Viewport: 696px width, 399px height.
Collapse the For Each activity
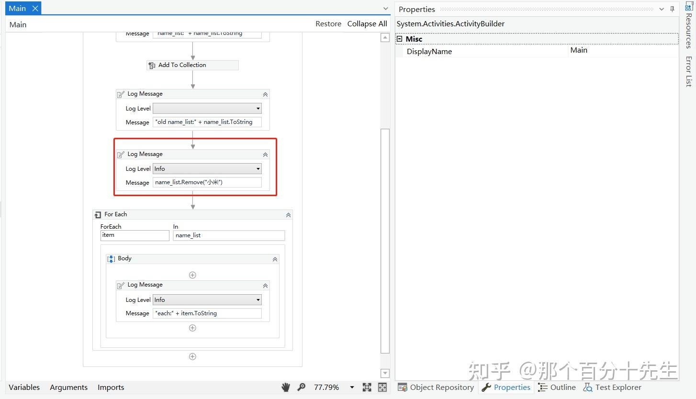click(x=288, y=214)
